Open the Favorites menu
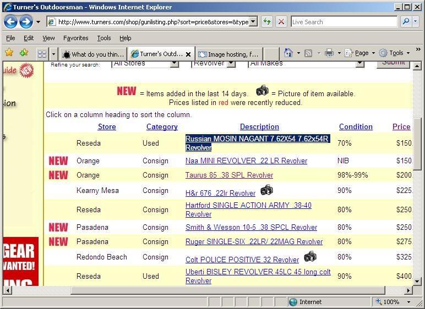The height and width of the screenshot is (309, 425). tap(75, 38)
